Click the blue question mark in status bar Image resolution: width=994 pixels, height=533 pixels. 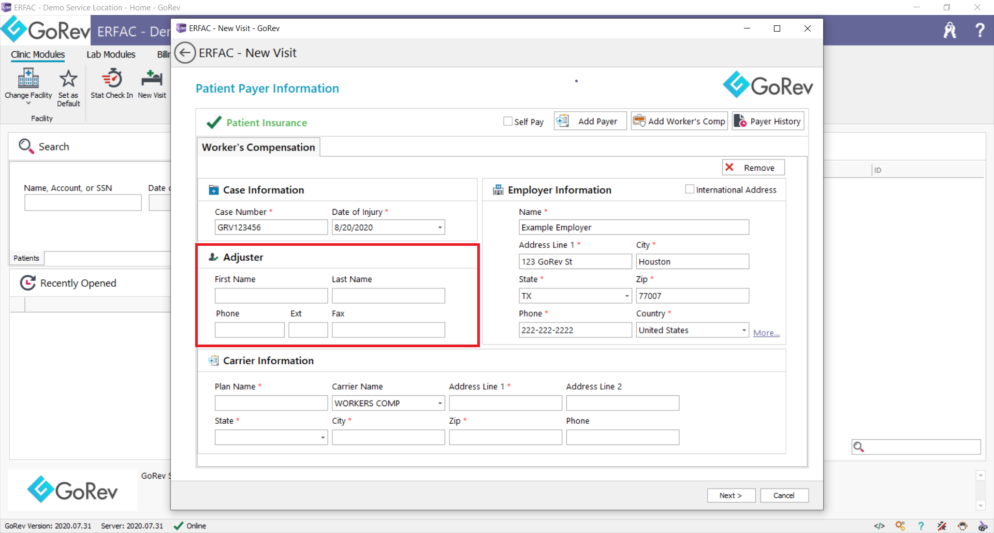(x=921, y=526)
